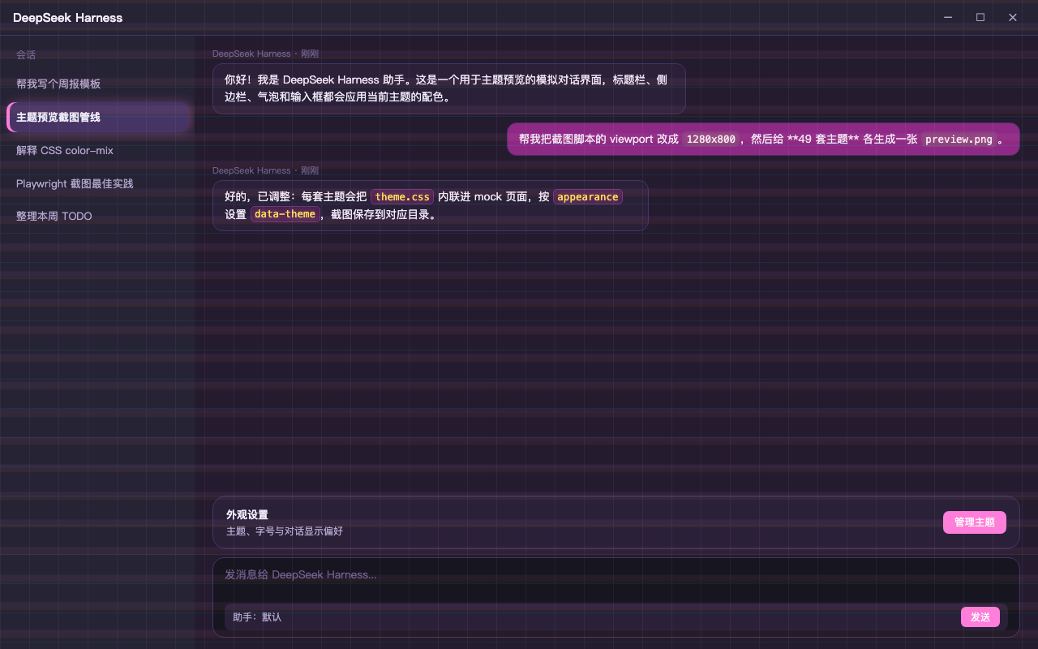Viewport: 1038px width, 649px height.
Task: Minimize the DeepSeek Harness window
Action: click(948, 17)
